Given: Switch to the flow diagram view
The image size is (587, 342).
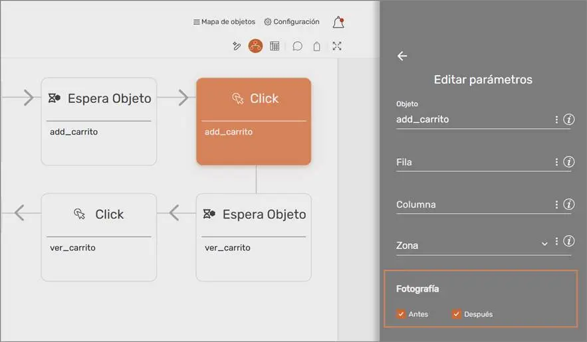Looking at the screenshot, I should tap(255, 46).
